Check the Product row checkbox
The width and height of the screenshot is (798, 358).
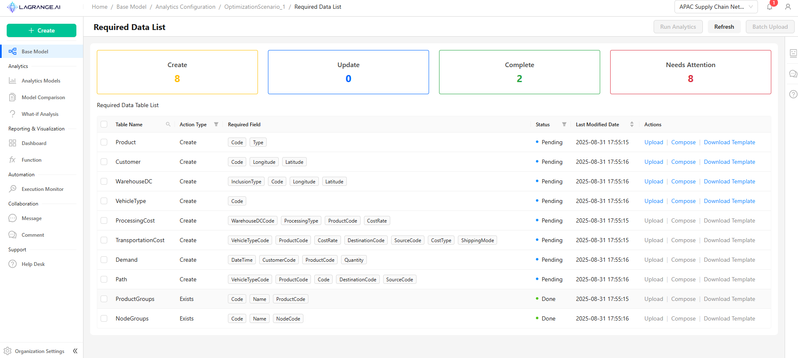(x=104, y=142)
